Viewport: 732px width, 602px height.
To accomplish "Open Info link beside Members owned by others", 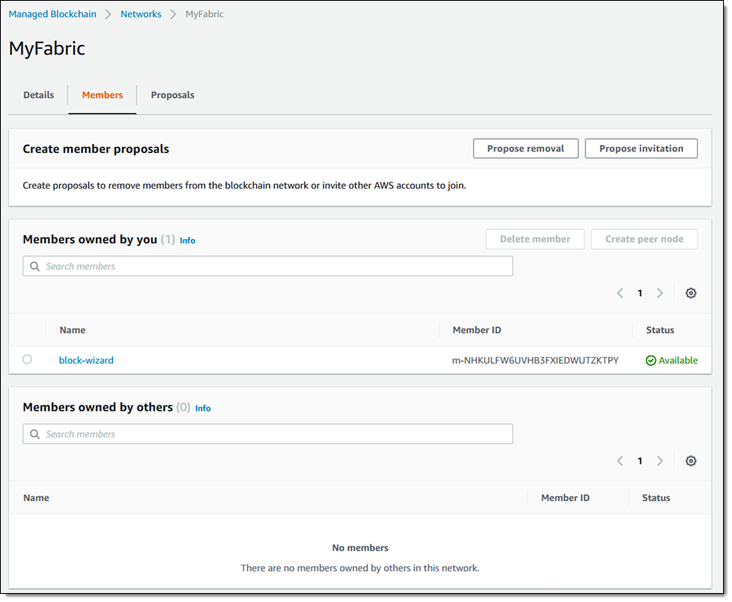I will tap(203, 408).
